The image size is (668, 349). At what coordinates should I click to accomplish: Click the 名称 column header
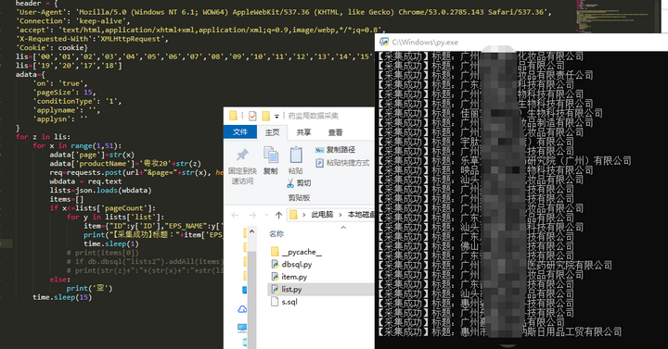pyautogui.click(x=276, y=234)
